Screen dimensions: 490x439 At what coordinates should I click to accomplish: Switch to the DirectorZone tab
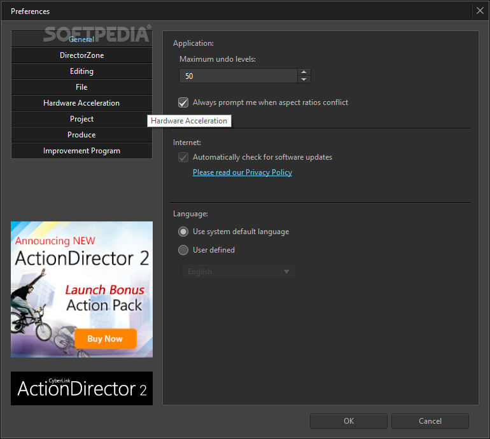pos(81,55)
